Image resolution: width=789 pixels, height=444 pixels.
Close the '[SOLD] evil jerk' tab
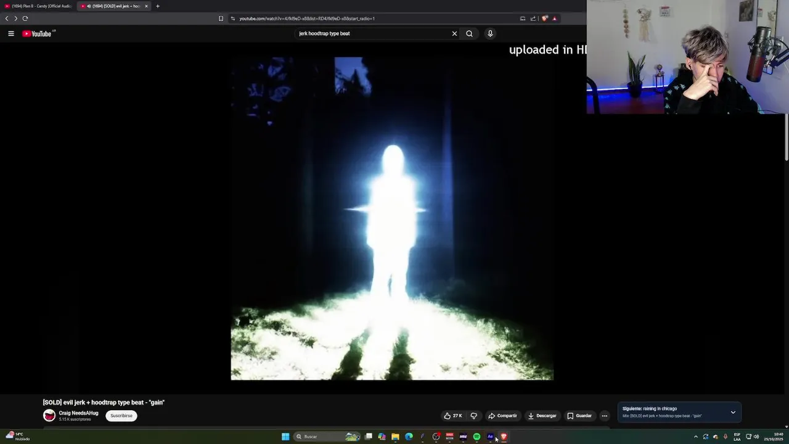coord(146,6)
